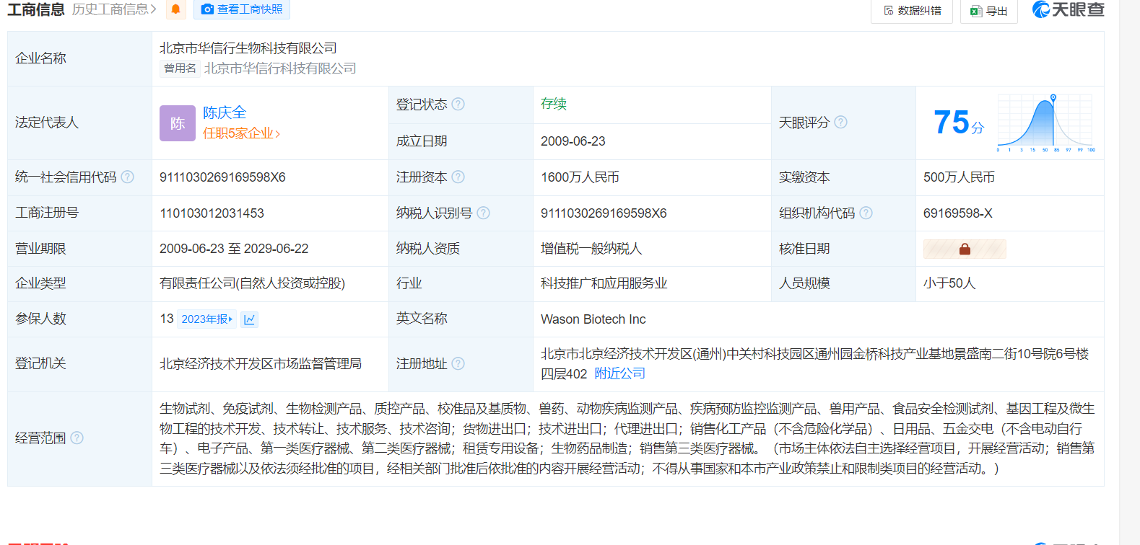Image resolution: width=1140 pixels, height=545 pixels.
Task: Click the 工商信息 section heading
Action: coord(36,9)
